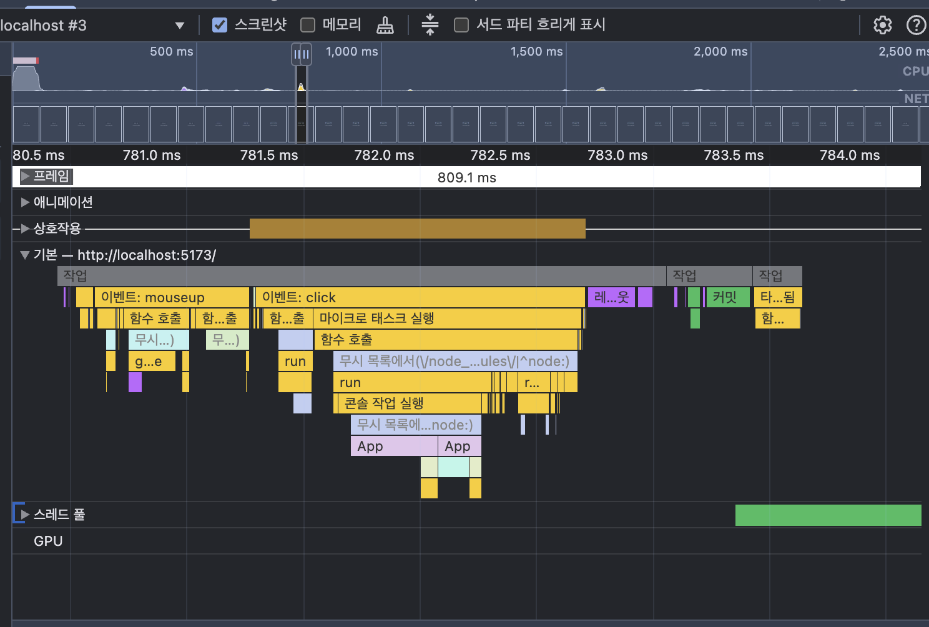Select the left overview range handle
Viewport: 929px width, 627px height.
pos(297,54)
